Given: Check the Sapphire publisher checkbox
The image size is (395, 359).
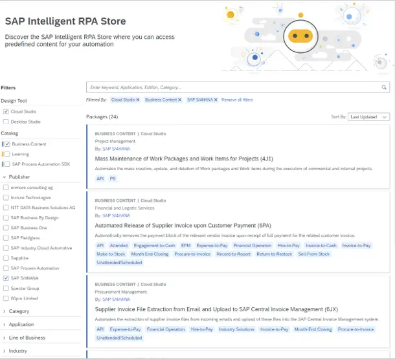Looking at the screenshot, I should click(x=6, y=258).
